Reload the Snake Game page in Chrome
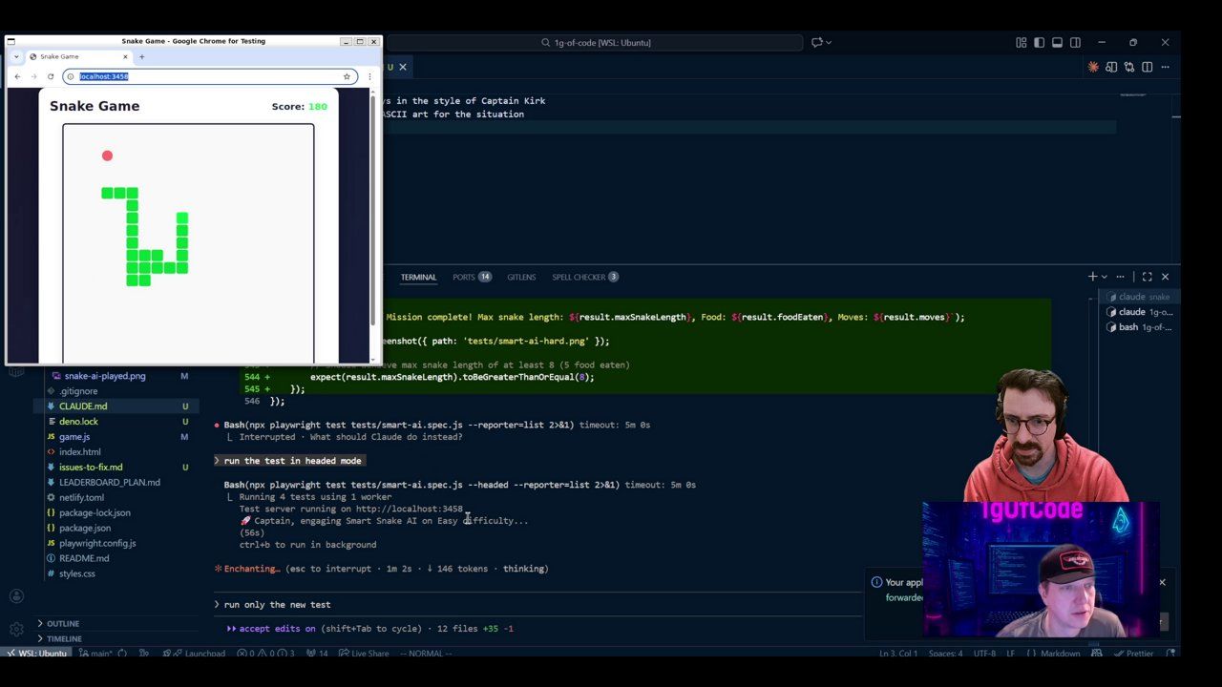This screenshot has width=1222, height=687. (x=51, y=76)
